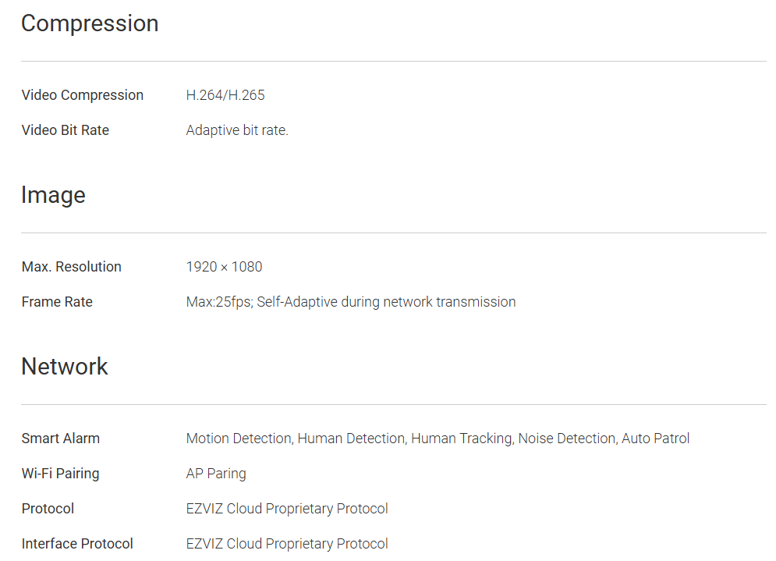Click the Interface Protocol label
Image resolution: width=776 pixels, height=561 pixels.
[x=77, y=544]
